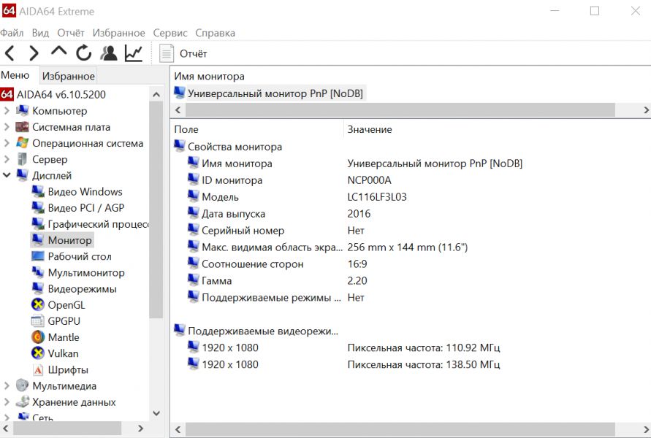Select Vulkan item in the tree

coord(63,353)
